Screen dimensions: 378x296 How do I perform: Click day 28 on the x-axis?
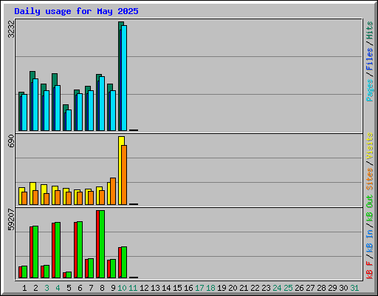pos(321,288)
